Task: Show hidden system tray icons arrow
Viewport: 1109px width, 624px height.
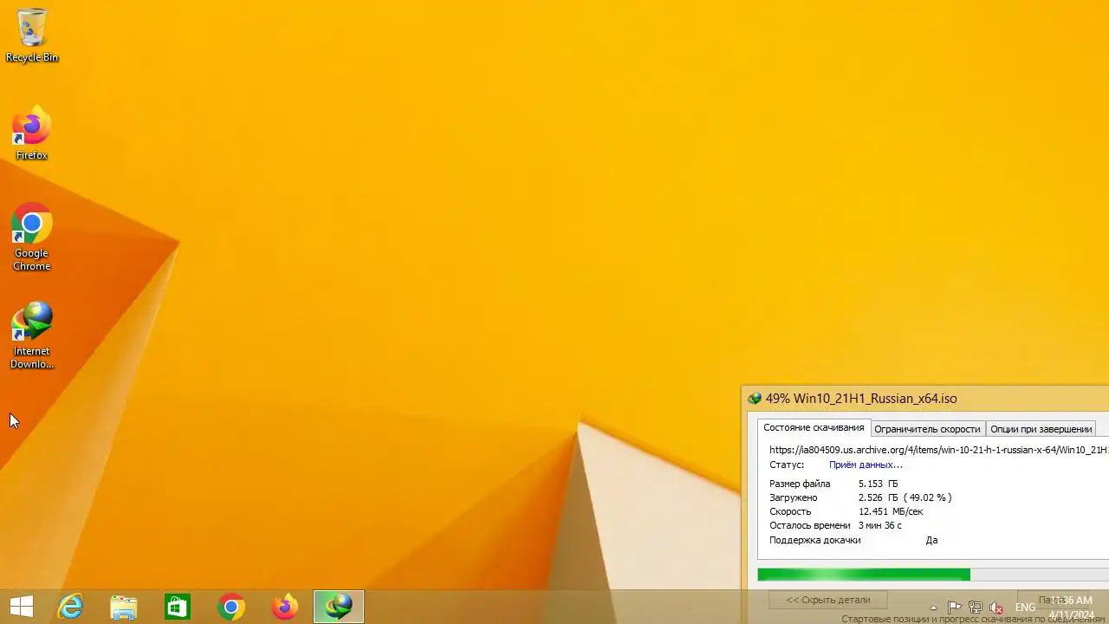Action: click(x=933, y=608)
